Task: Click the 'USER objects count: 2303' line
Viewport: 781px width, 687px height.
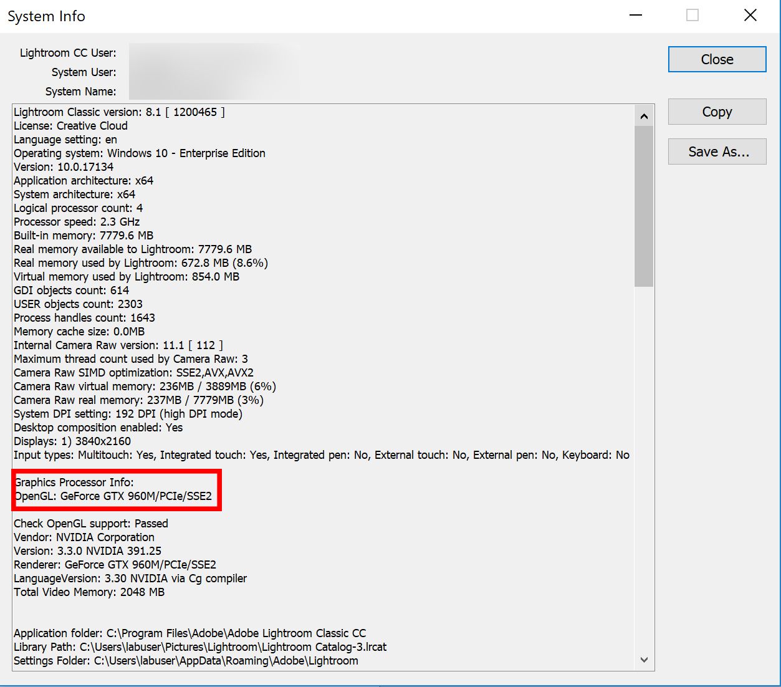Action: 78,304
